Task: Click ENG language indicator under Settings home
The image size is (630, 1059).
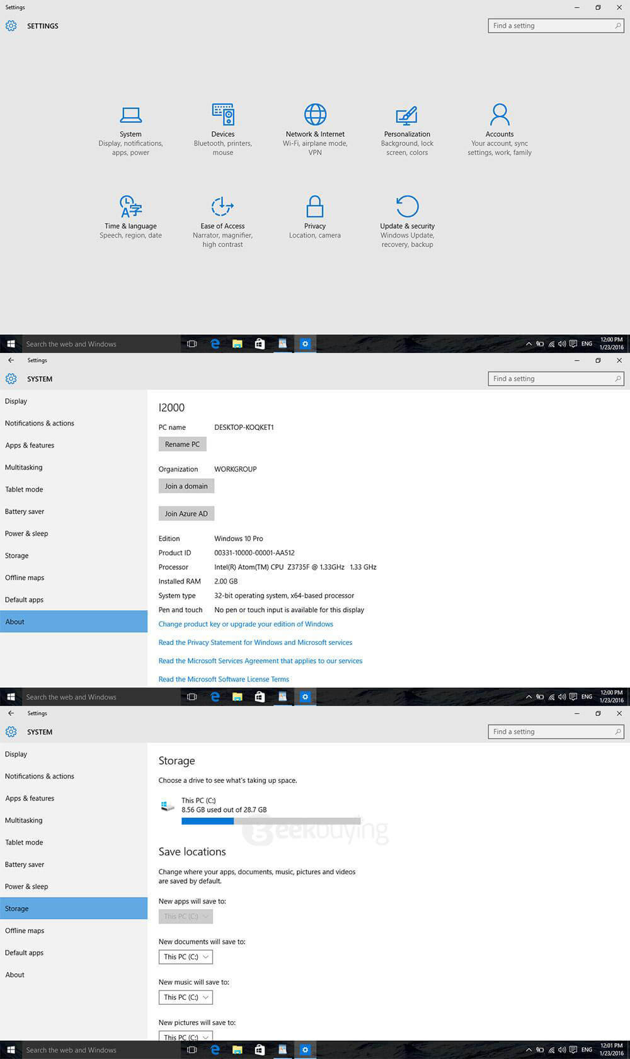Action: [587, 344]
